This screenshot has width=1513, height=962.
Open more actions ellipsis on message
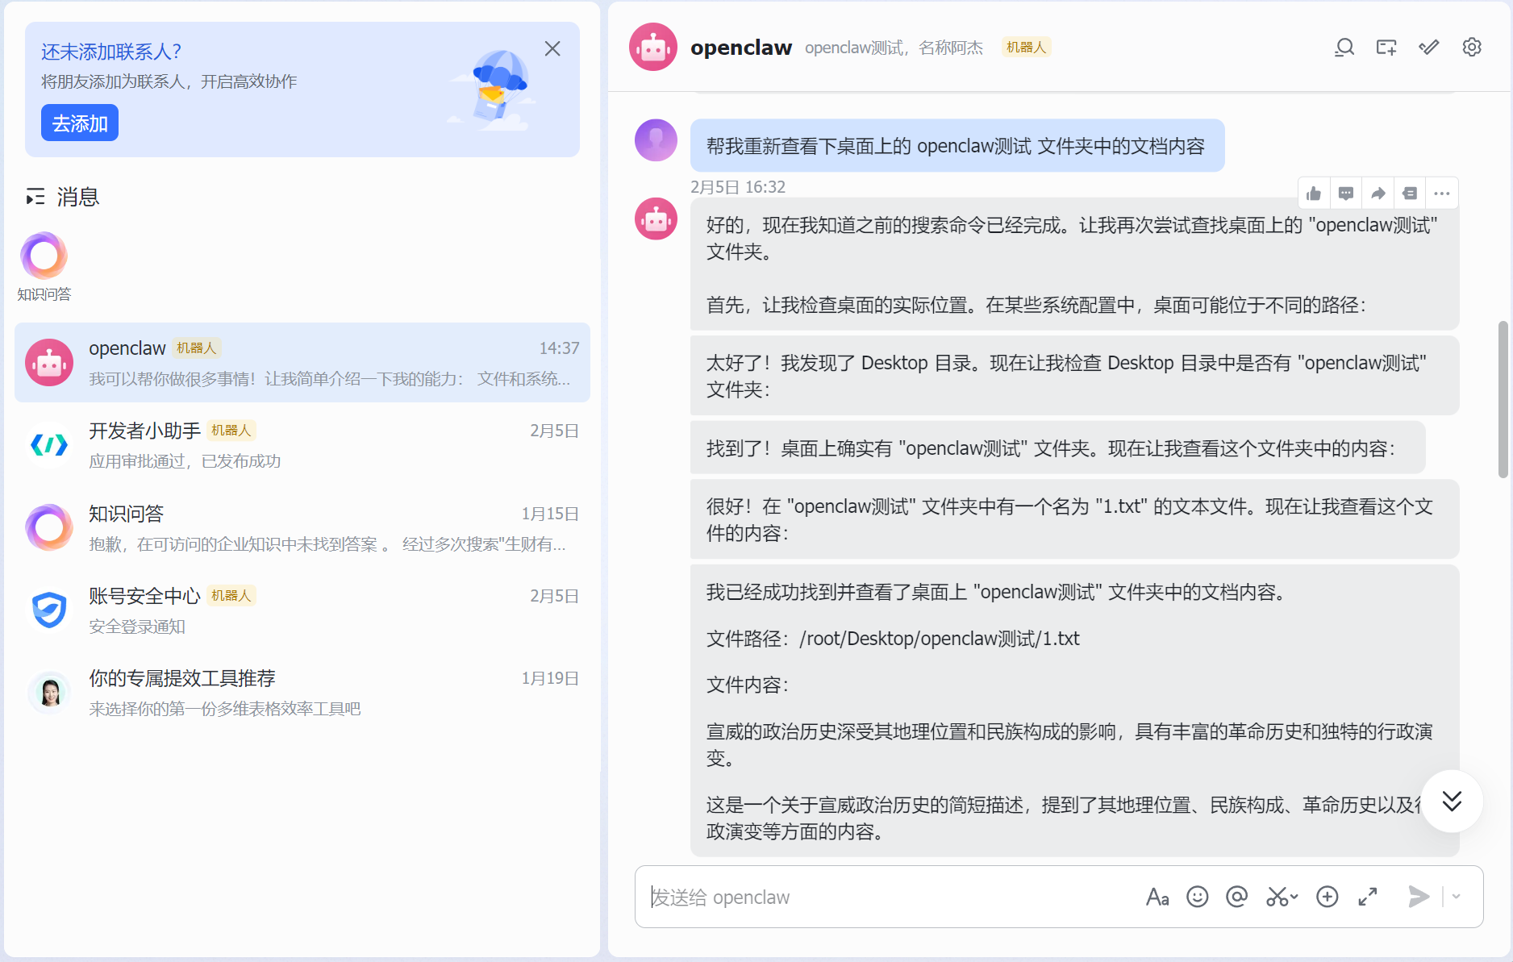click(x=1442, y=194)
